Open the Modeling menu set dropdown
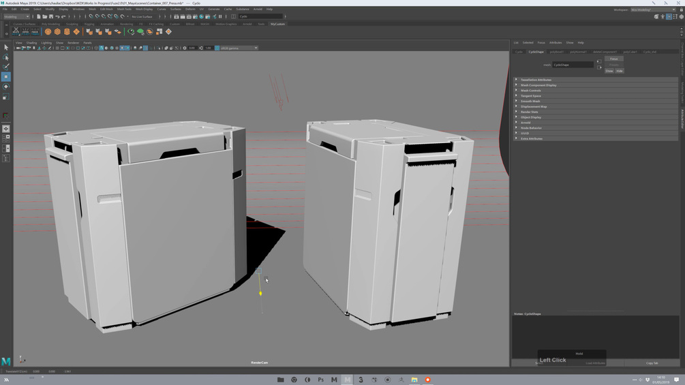 click(x=16, y=16)
